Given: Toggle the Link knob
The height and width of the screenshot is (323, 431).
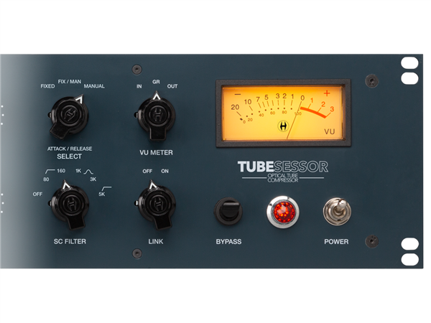Looking at the screenshot, I should pyautogui.click(x=155, y=205).
